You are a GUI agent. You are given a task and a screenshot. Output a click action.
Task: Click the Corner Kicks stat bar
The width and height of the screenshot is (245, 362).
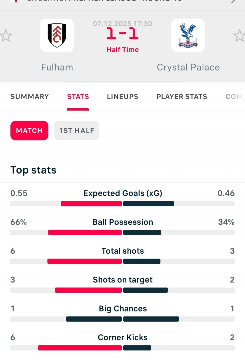coord(122,348)
